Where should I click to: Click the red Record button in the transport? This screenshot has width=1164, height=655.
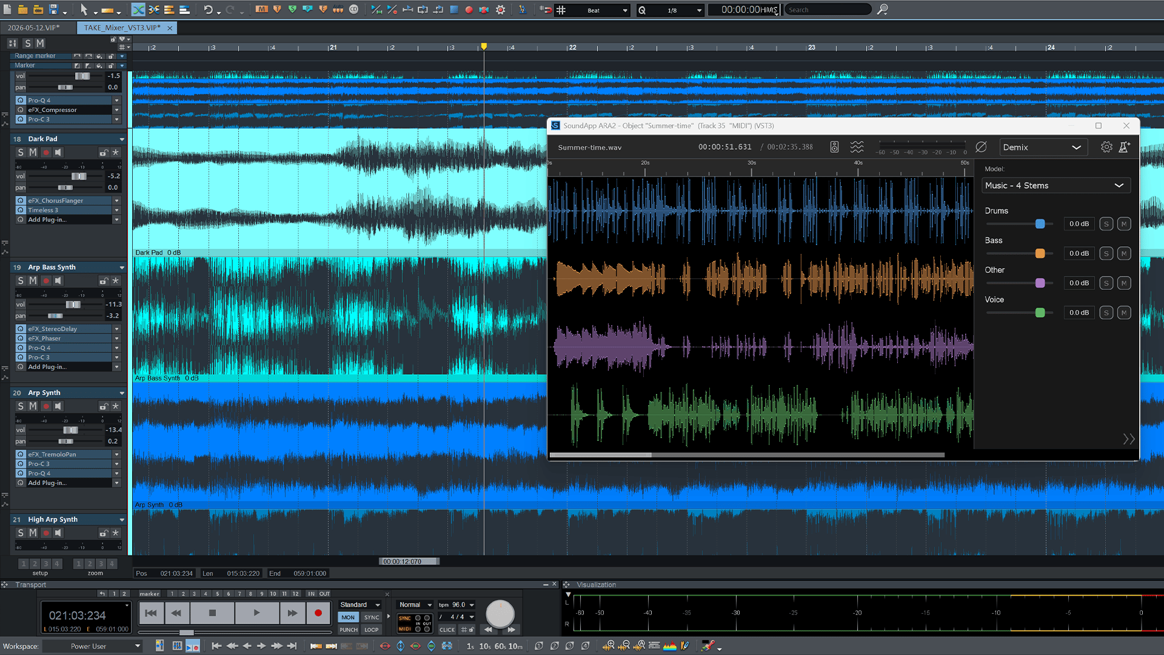coord(318,613)
